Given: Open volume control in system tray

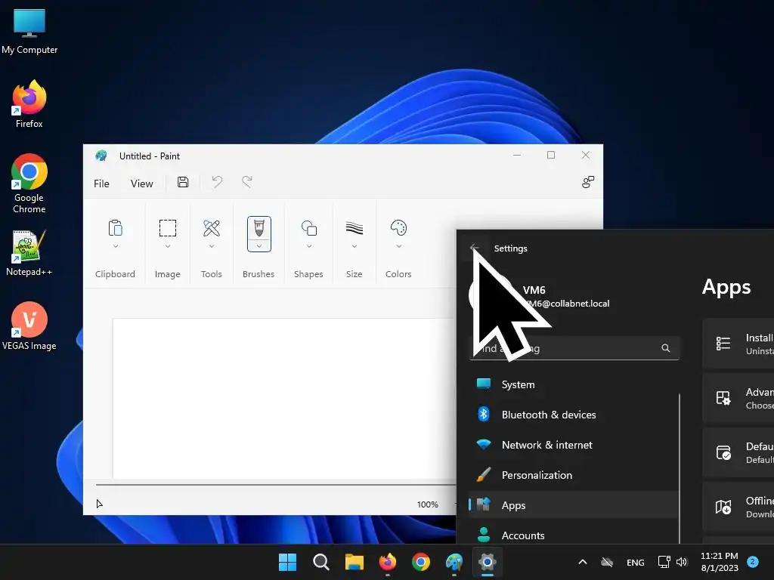Looking at the screenshot, I should (683, 562).
